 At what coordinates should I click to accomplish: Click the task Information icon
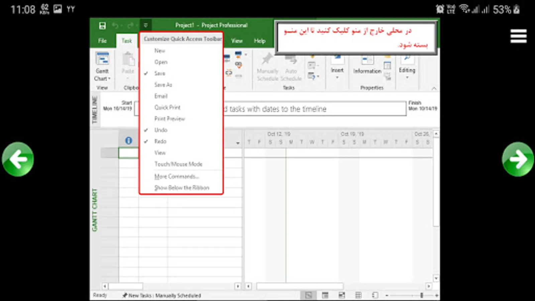(367, 61)
